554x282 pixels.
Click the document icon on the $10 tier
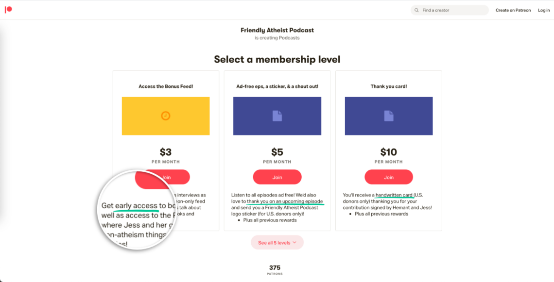pos(389,116)
